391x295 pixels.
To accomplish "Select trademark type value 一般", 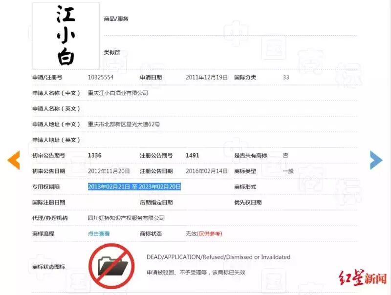I will coord(288,171).
